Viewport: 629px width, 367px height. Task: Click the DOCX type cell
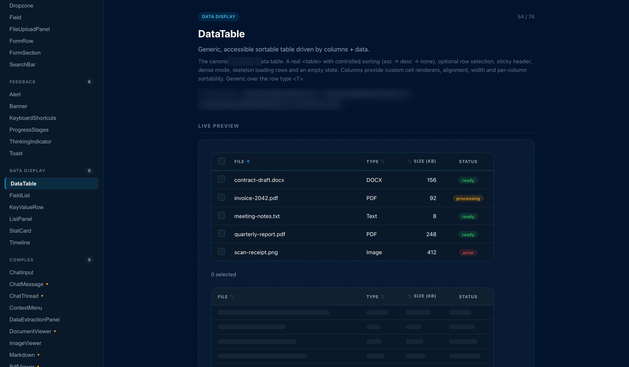374,180
